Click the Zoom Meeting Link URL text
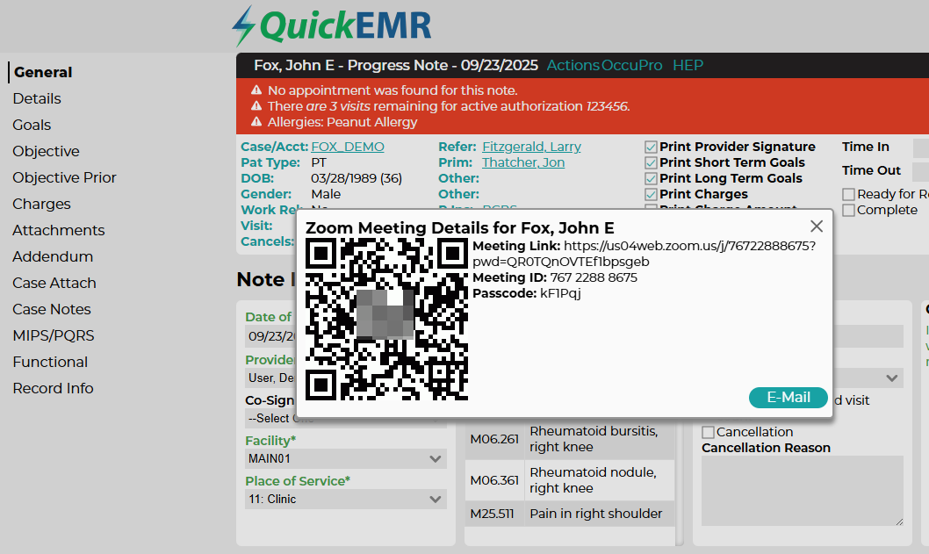The image size is (929, 554). [644, 254]
